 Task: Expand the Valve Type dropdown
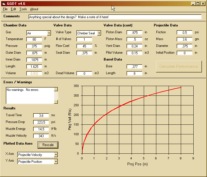99,33
